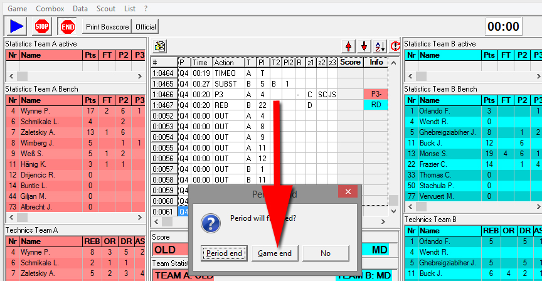Select the red P3- info cell

[x=376, y=94]
